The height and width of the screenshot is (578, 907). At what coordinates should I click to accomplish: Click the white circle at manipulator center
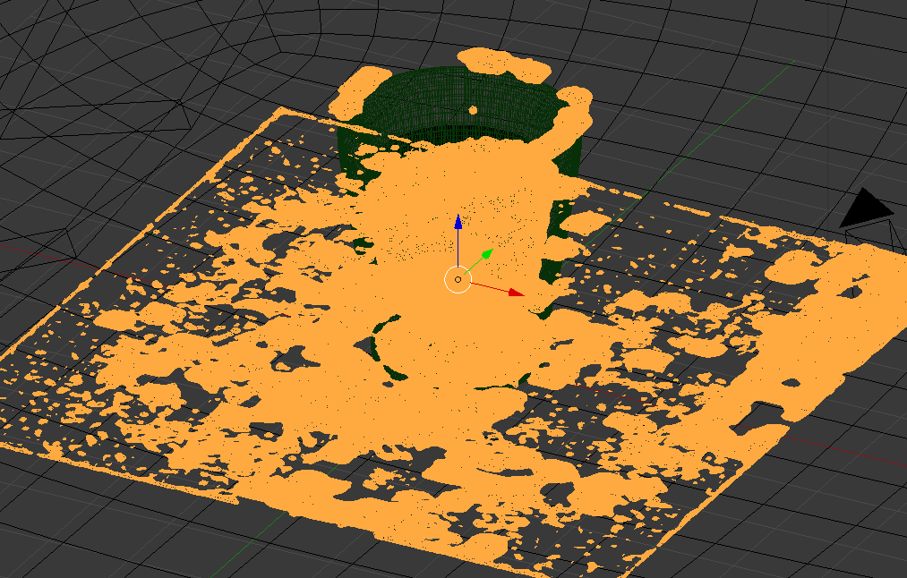[458, 280]
